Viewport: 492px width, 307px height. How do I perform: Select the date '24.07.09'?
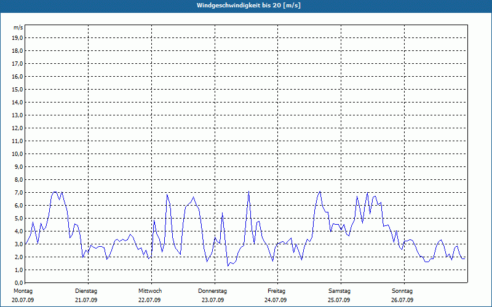[276, 300]
